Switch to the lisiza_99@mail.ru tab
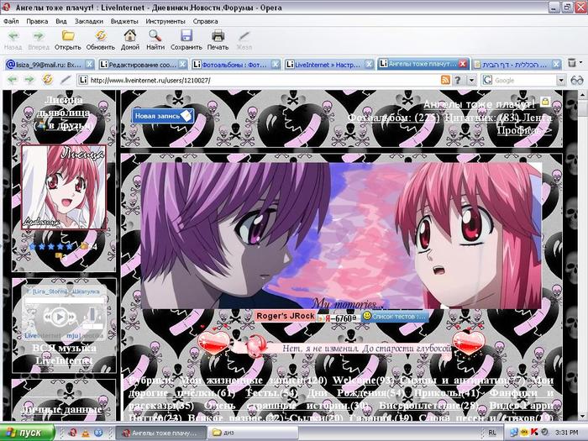This screenshot has height=441, width=588. [45, 65]
